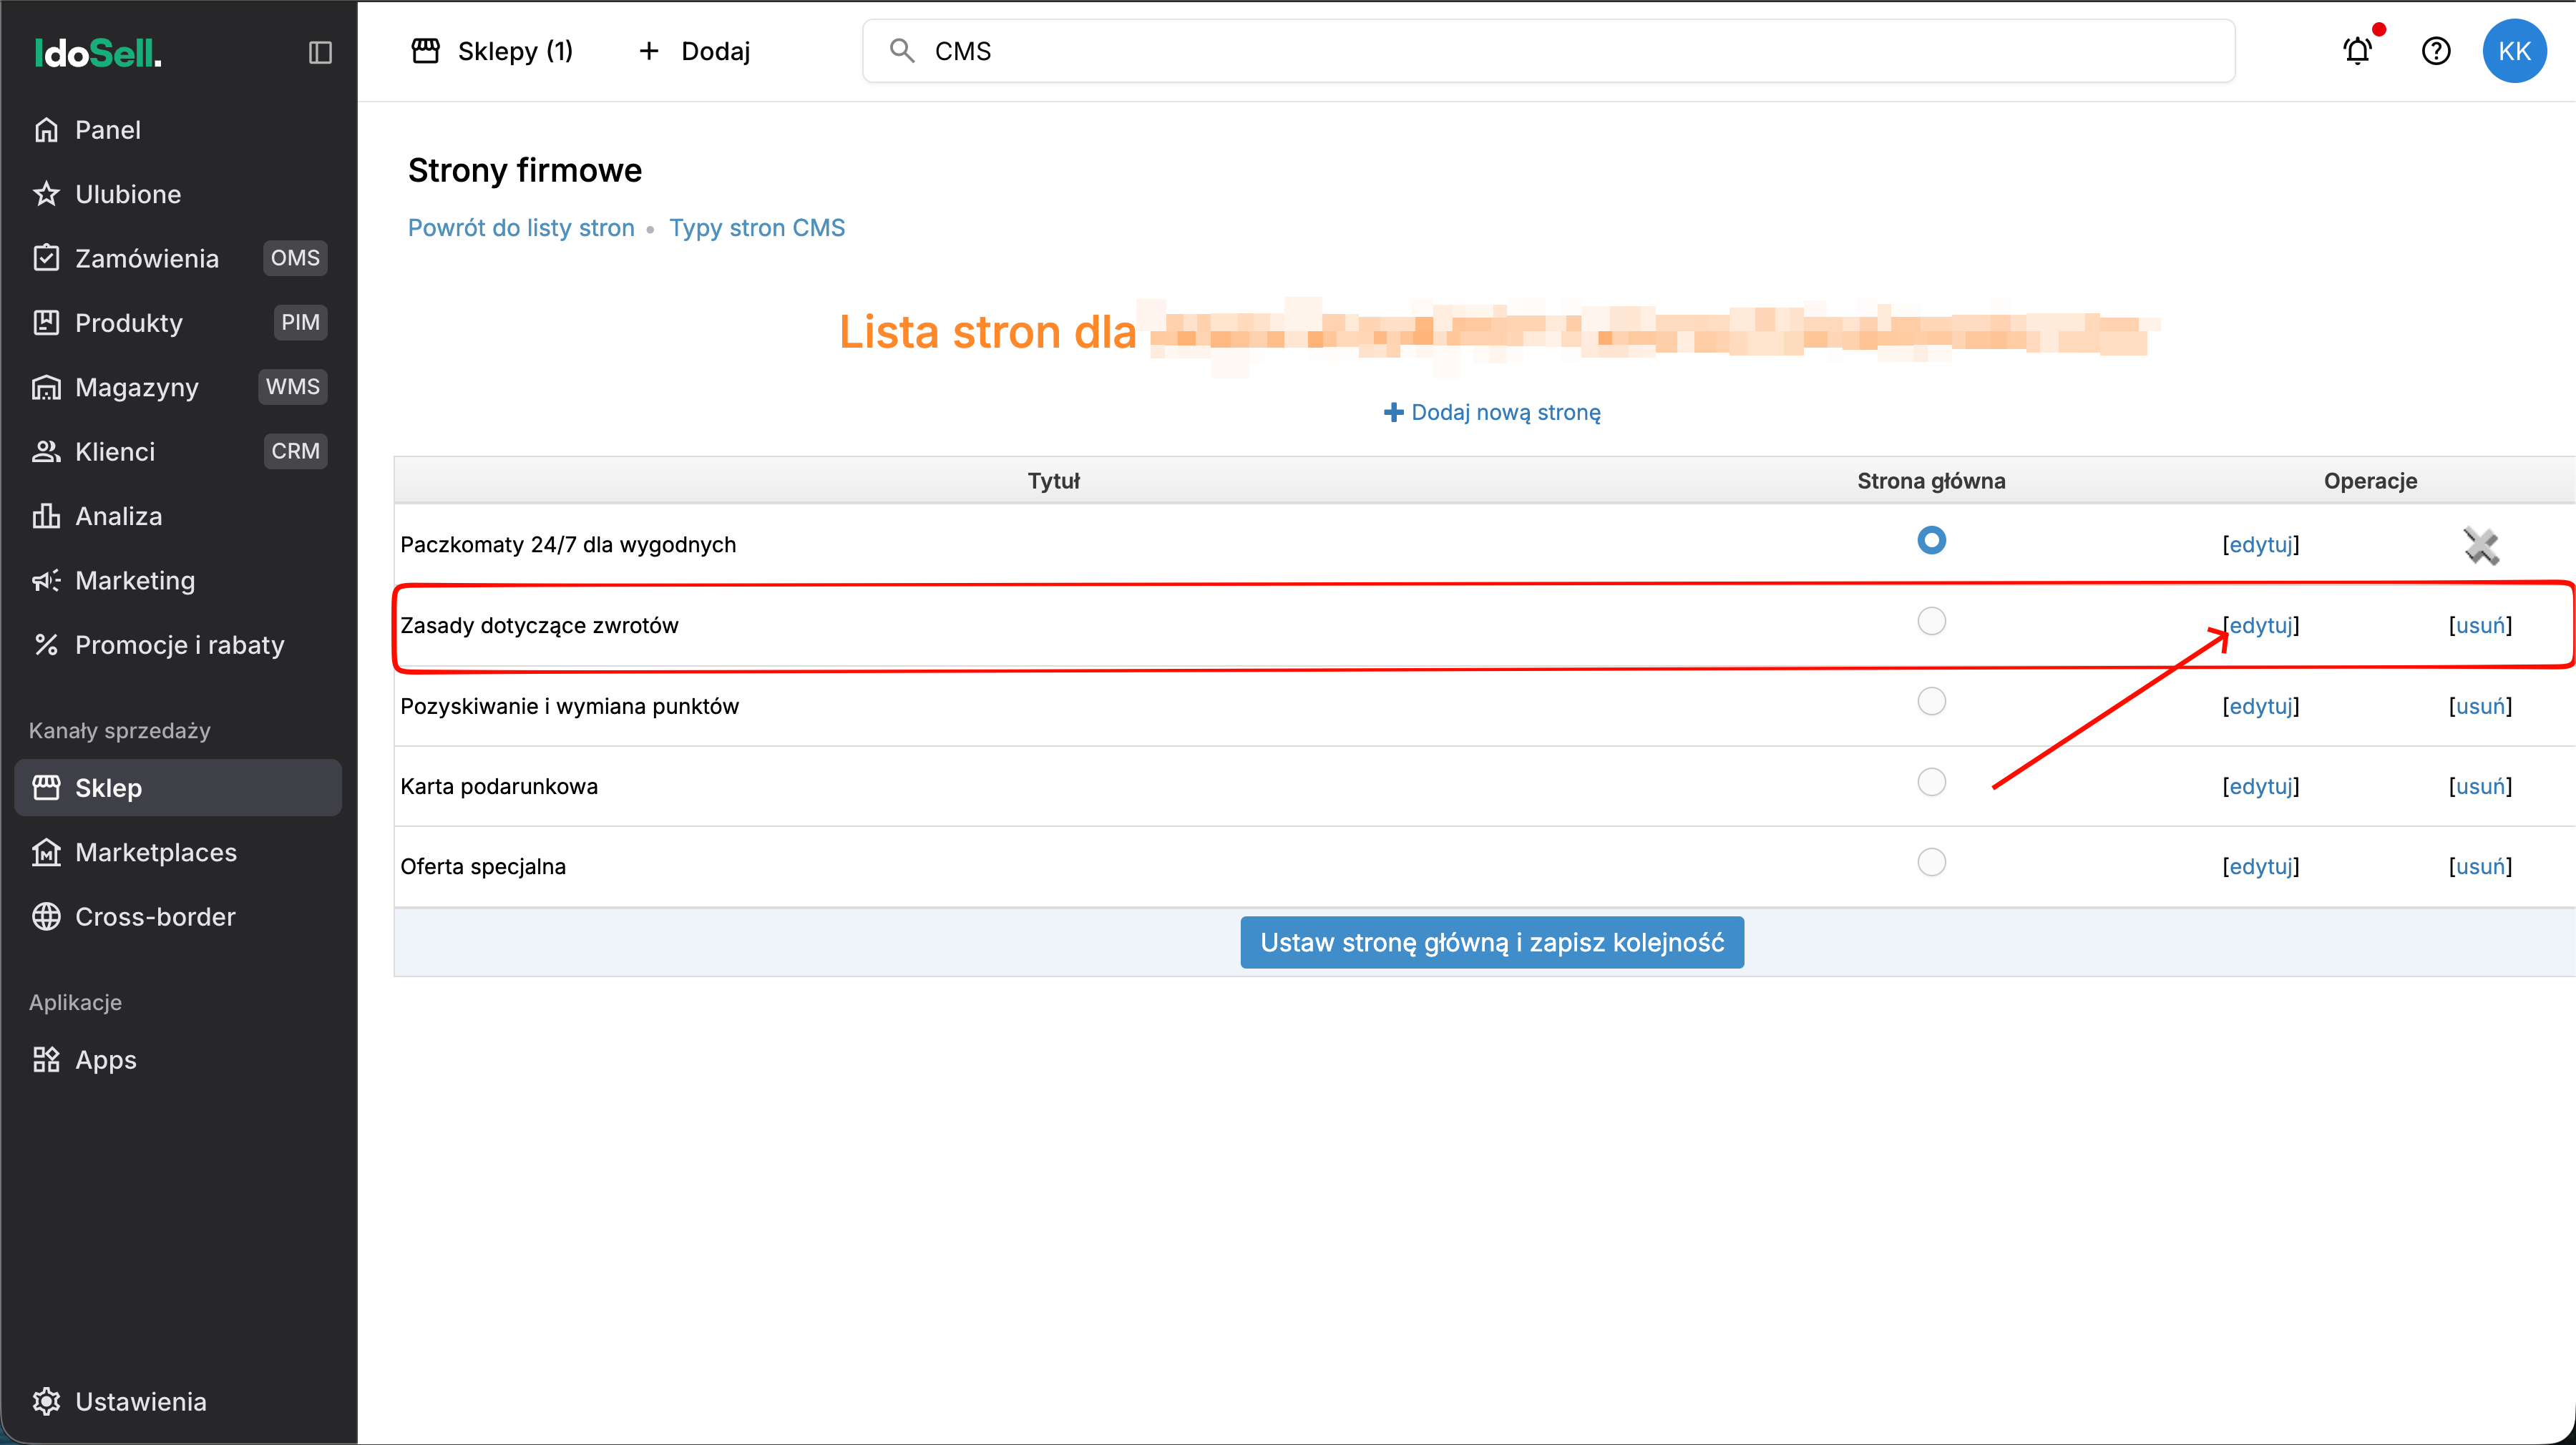
Task: Open Promocje i rabaty section
Action: (178, 645)
